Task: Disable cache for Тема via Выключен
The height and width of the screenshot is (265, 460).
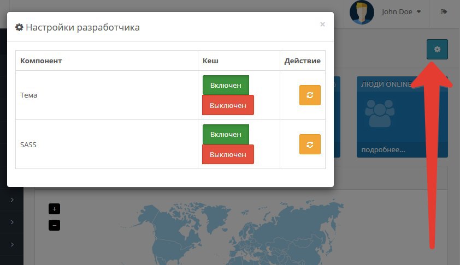Action: tap(228, 105)
